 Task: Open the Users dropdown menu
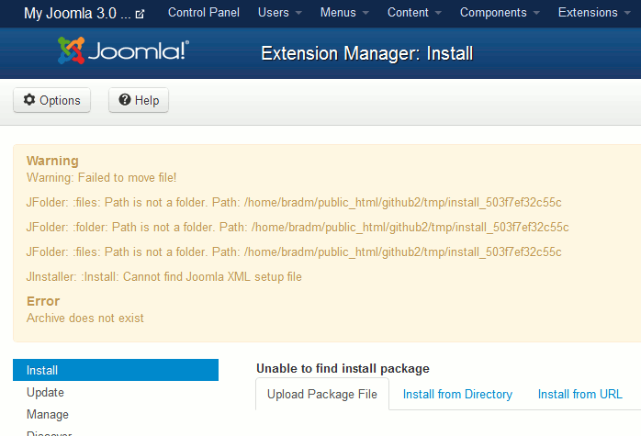click(x=280, y=13)
